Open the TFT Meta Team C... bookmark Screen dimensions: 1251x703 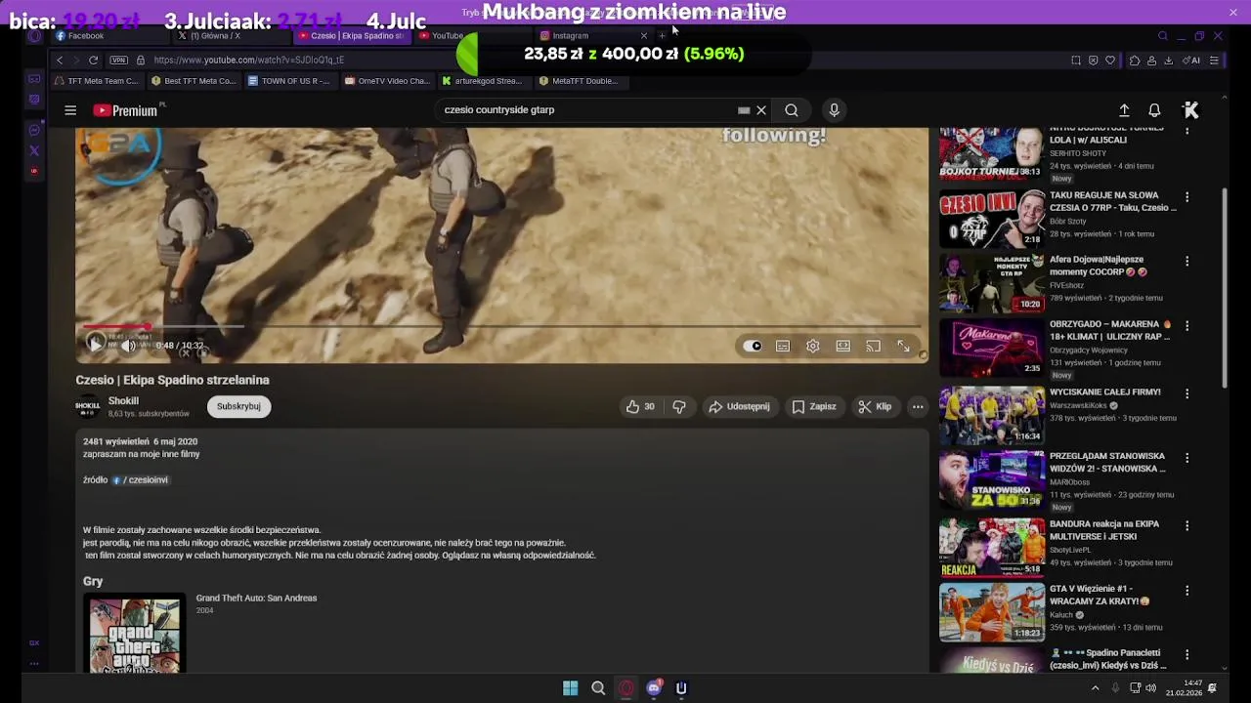coord(97,81)
